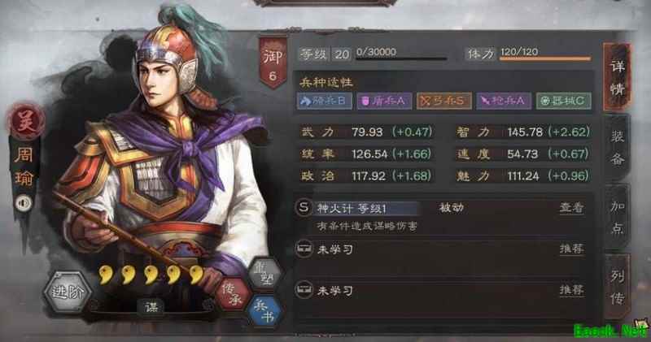Click the first empty skill slot icon
This screenshot has width=651, height=342.
click(x=304, y=249)
